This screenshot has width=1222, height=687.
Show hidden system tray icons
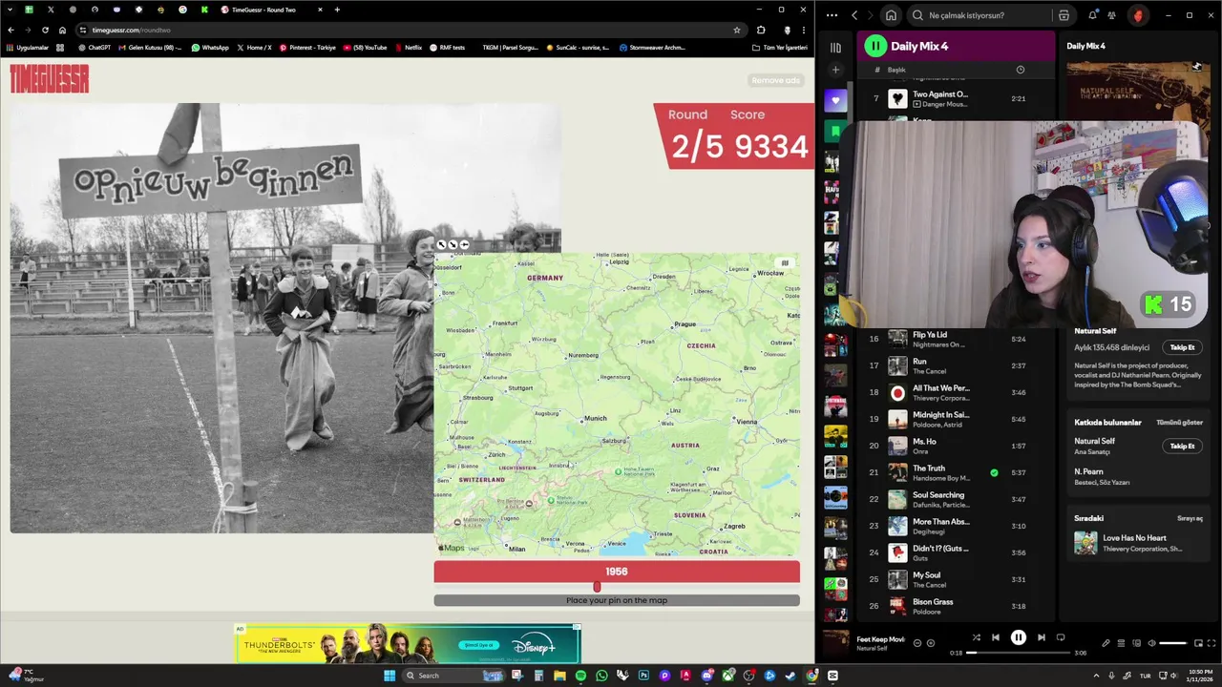pyautogui.click(x=1096, y=676)
